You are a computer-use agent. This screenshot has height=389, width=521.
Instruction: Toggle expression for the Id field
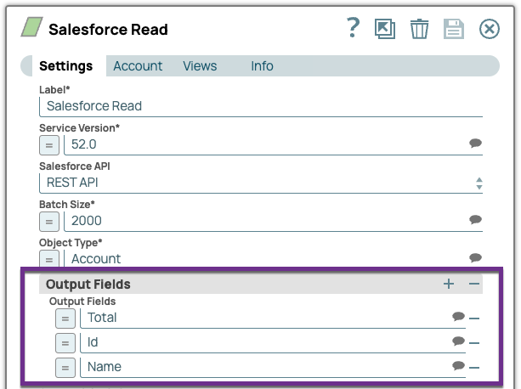point(65,343)
